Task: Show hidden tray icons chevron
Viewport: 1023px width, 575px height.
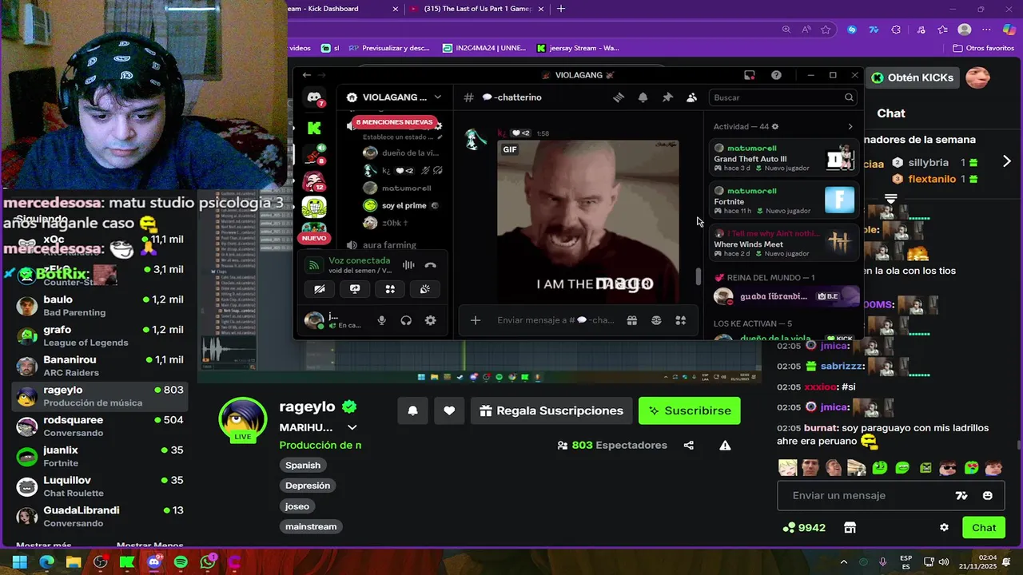Action: click(844, 561)
